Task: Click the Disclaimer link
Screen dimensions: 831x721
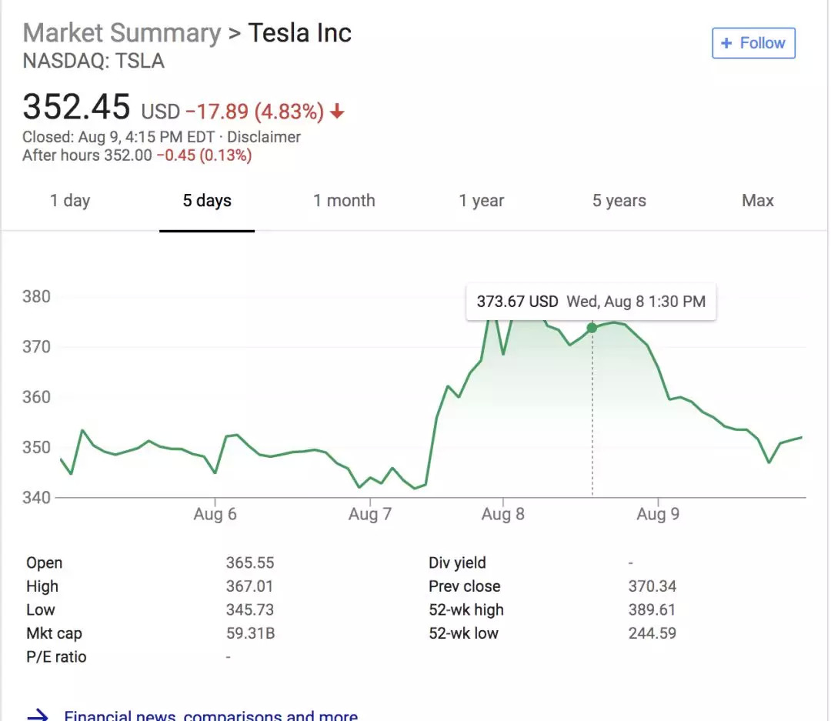Action: [265, 137]
